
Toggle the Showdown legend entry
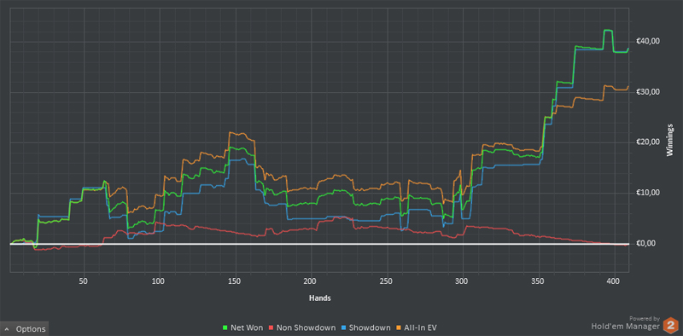[x=365, y=327]
